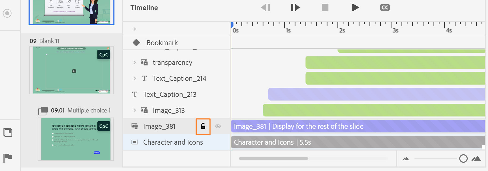Jump to previous frame in timeline
The height and width of the screenshot is (171, 488).
(266, 7)
